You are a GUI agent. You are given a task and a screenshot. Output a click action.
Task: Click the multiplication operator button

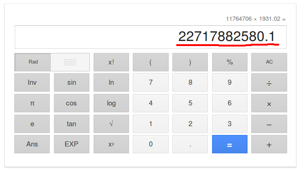pos(269,103)
